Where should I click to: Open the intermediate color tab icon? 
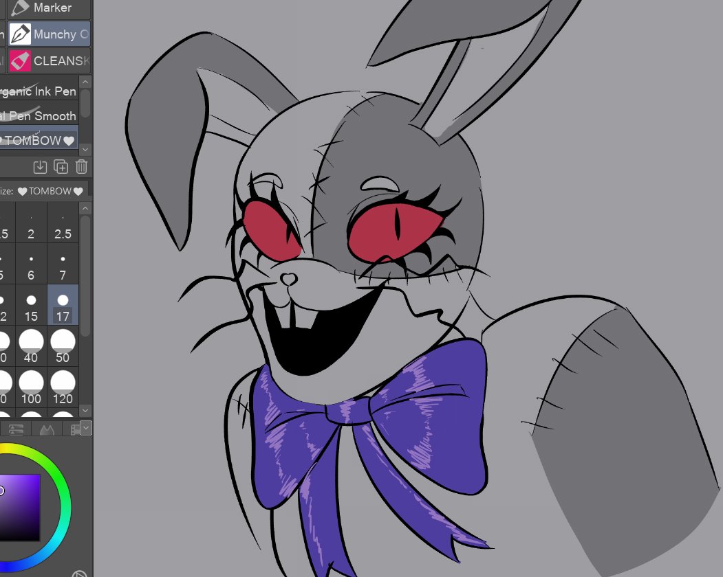tap(47, 429)
